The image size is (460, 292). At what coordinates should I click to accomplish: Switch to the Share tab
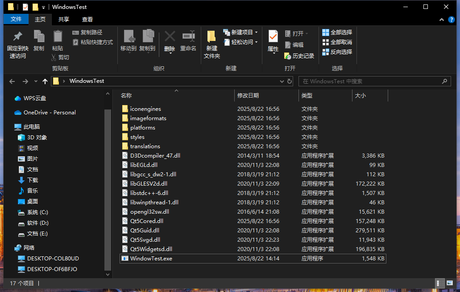(x=64, y=19)
